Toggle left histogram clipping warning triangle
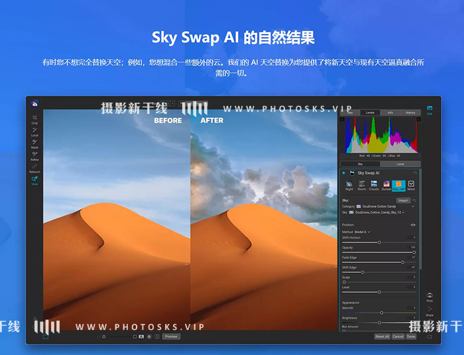The width and height of the screenshot is (464, 355). point(343,119)
